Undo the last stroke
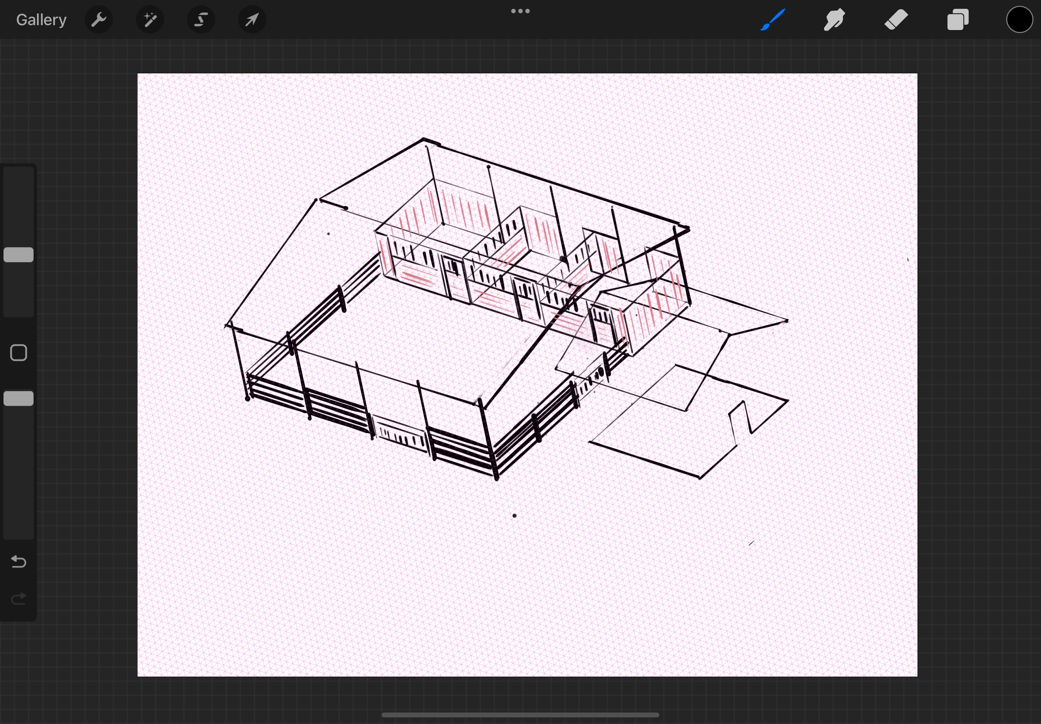The image size is (1041, 724). click(19, 562)
